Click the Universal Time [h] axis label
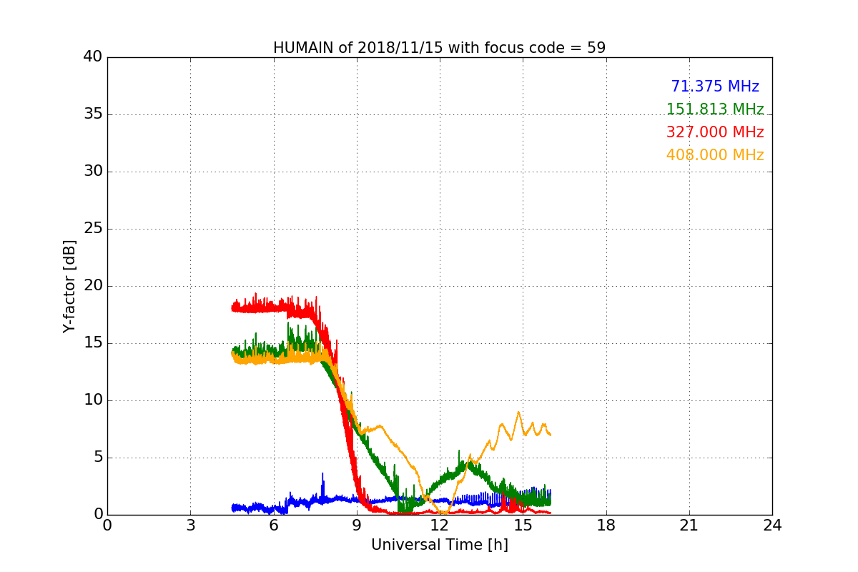 439,545
